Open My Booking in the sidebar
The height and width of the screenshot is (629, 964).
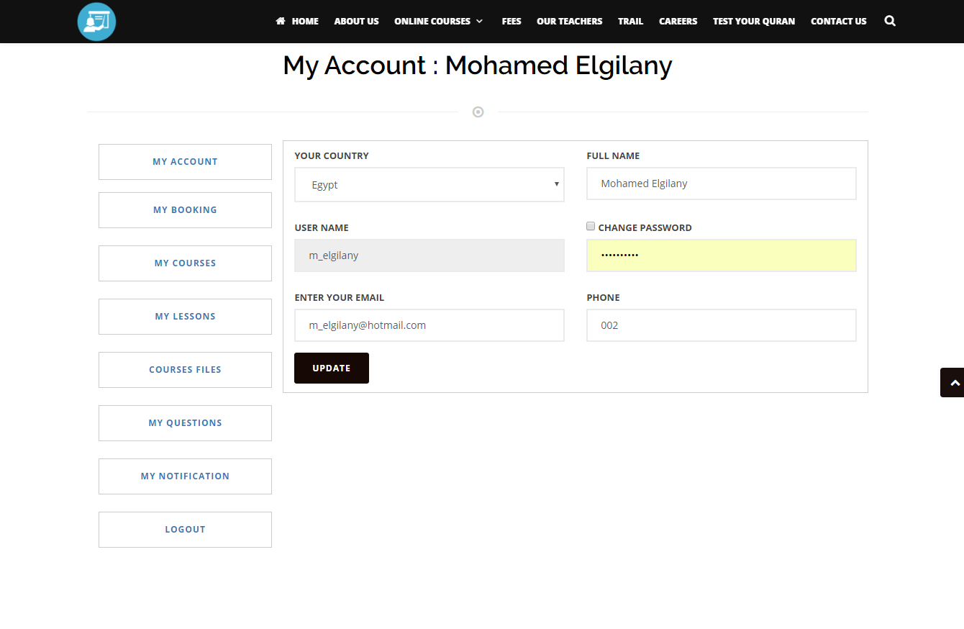click(x=185, y=210)
